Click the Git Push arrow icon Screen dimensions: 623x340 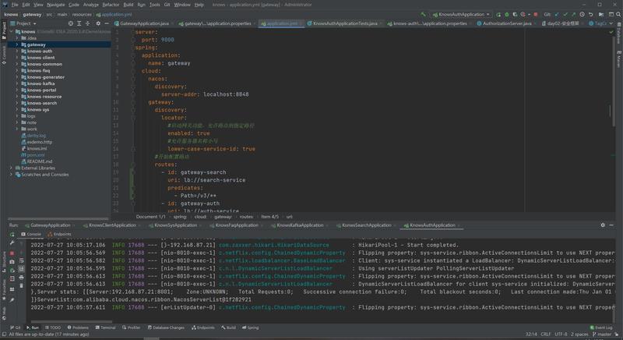[574, 15]
